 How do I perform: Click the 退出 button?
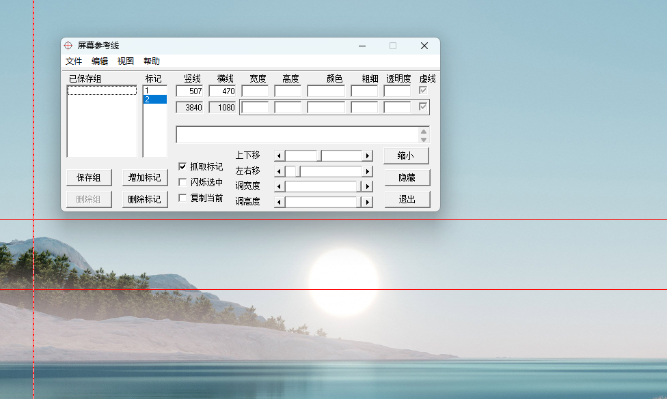tap(407, 199)
